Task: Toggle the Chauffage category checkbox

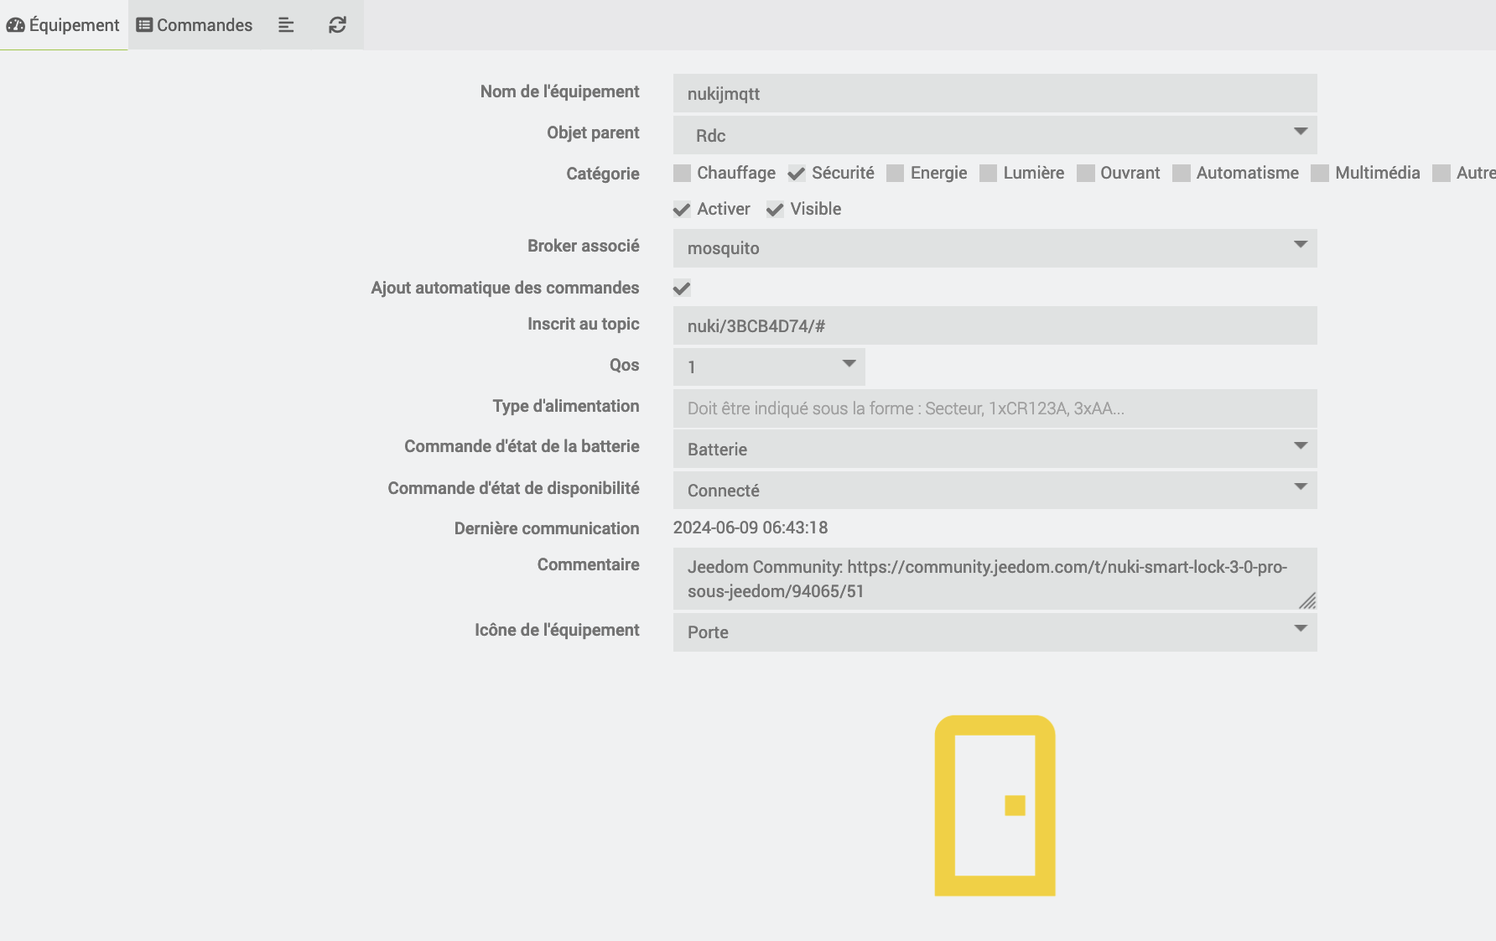Action: tap(682, 173)
